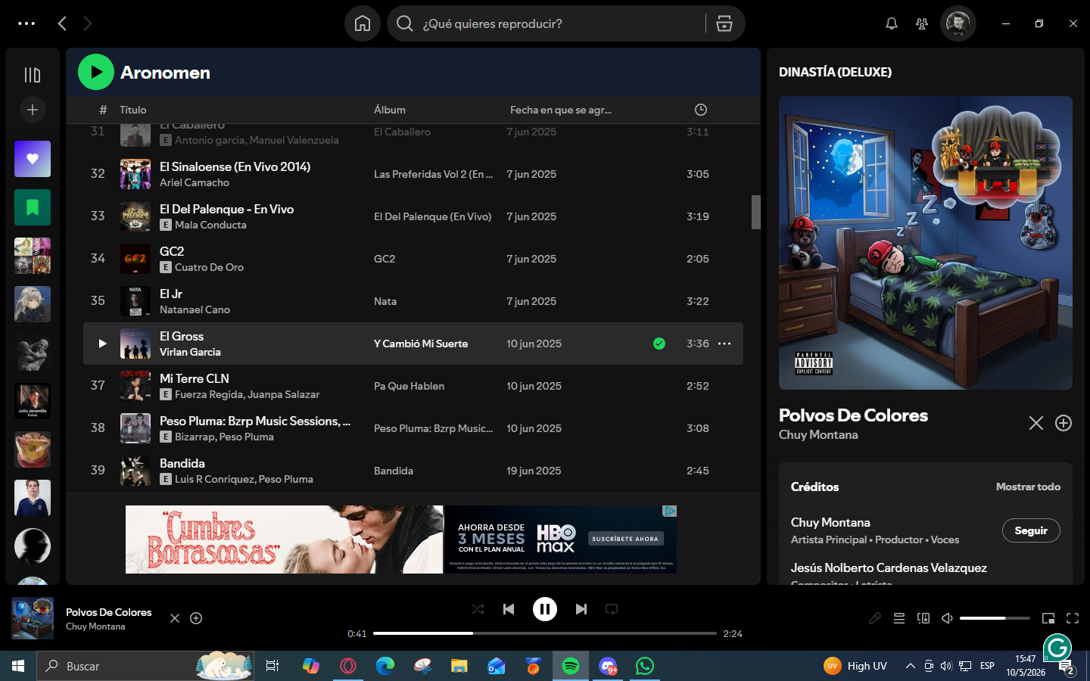
Task: Toggle repeat mode
Action: [x=612, y=609]
